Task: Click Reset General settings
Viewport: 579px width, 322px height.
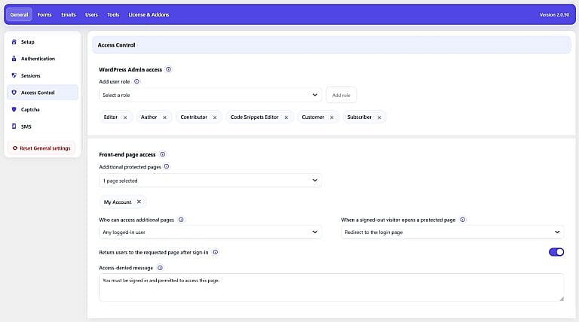Action: tap(41, 148)
